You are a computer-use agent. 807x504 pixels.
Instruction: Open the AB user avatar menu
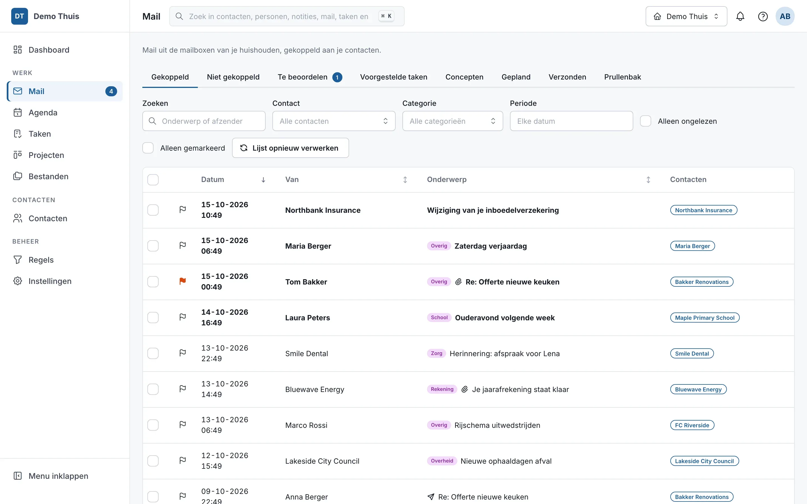(785, 16)
